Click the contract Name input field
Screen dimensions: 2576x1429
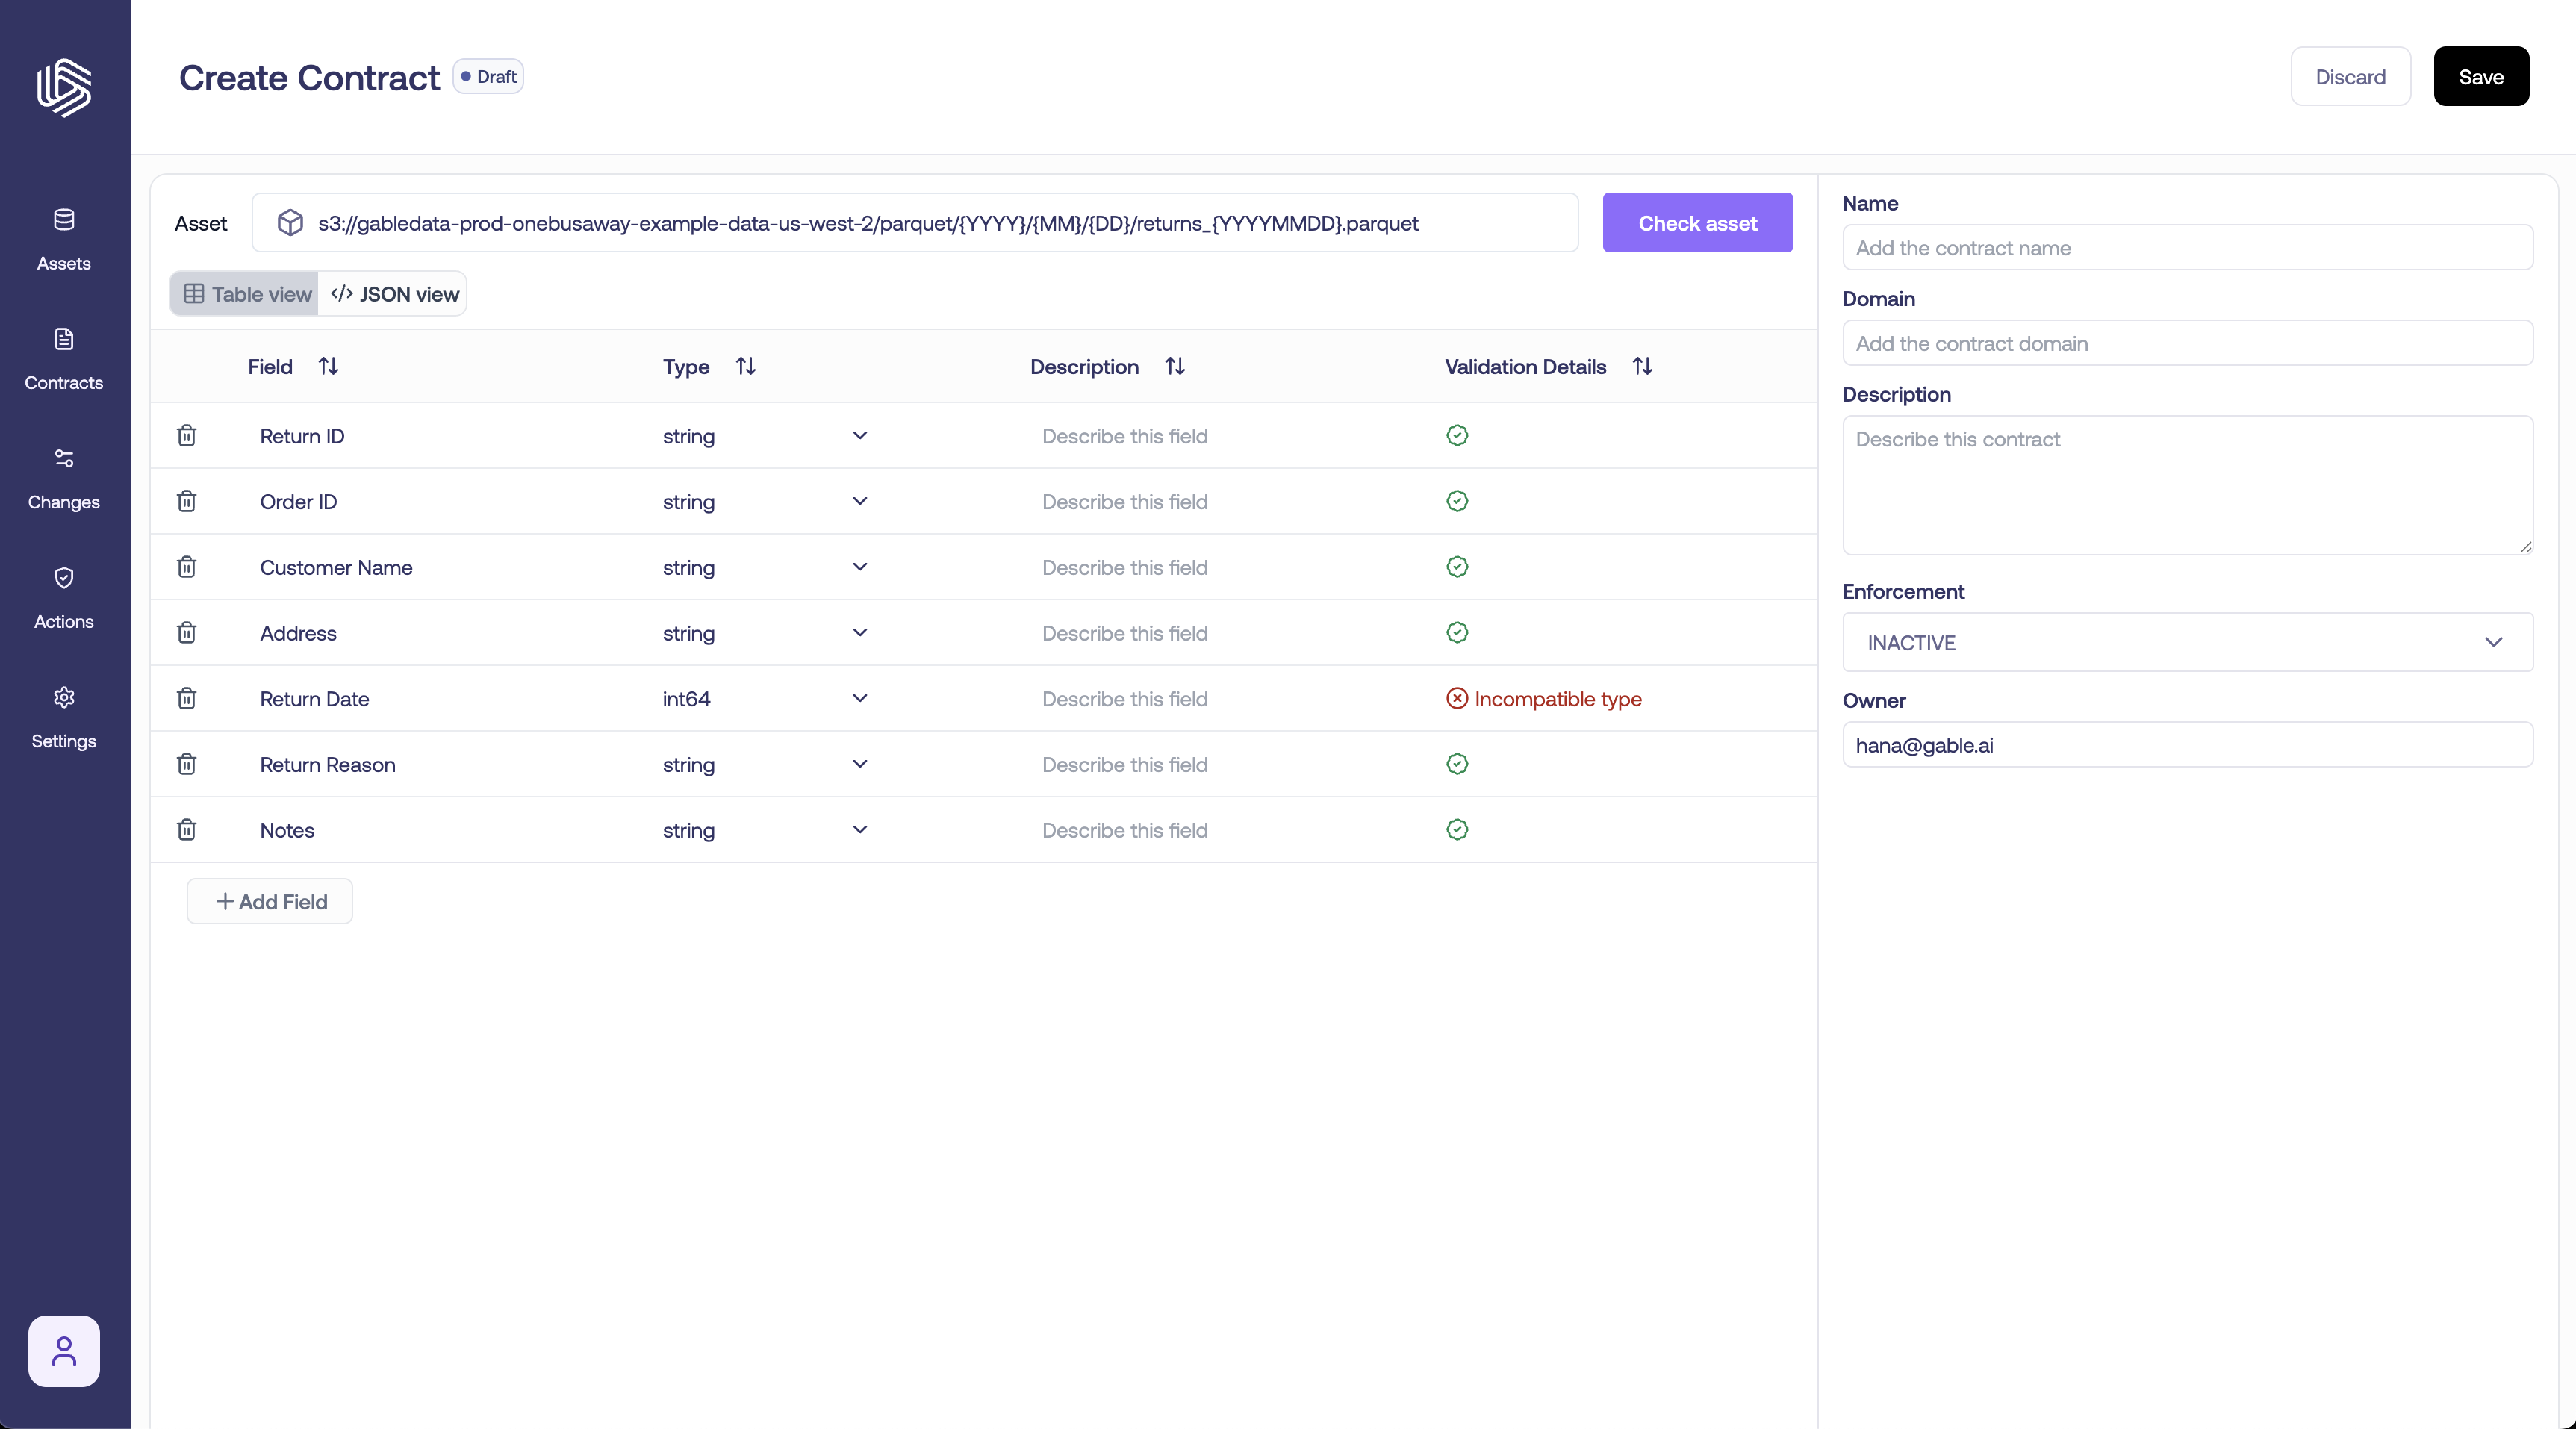(2186, 247)
